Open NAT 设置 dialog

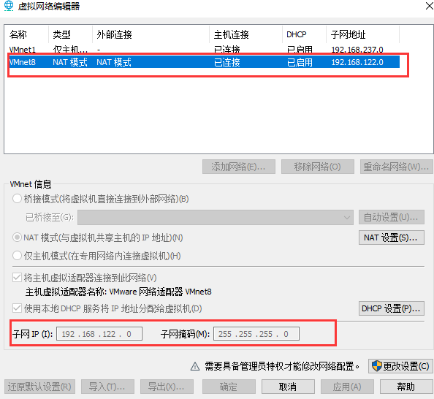(392, 237)
